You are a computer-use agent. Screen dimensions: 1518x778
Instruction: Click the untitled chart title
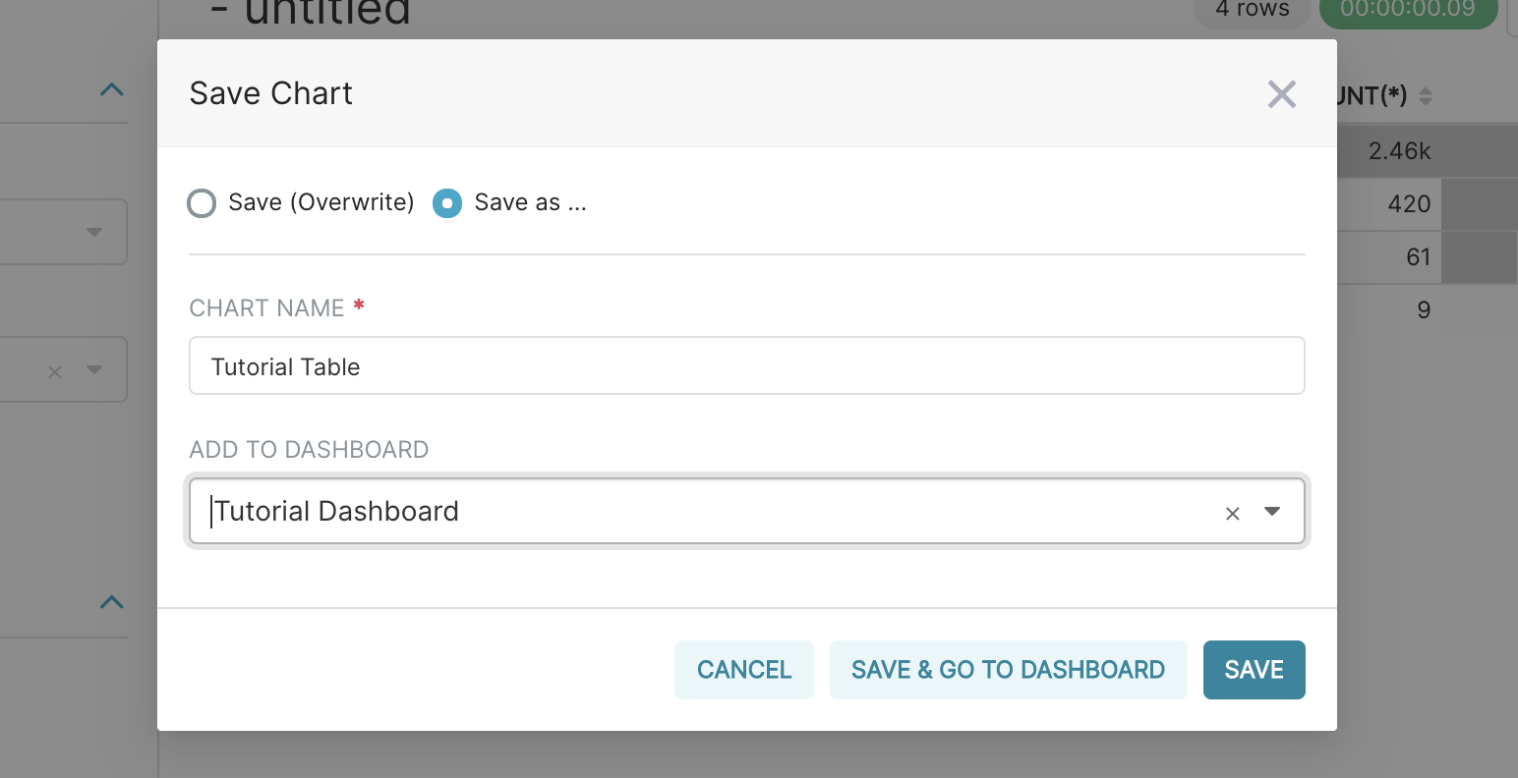point(327,12)
